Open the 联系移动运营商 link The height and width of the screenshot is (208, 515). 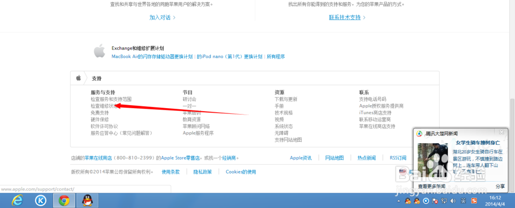tap(375, 119)
